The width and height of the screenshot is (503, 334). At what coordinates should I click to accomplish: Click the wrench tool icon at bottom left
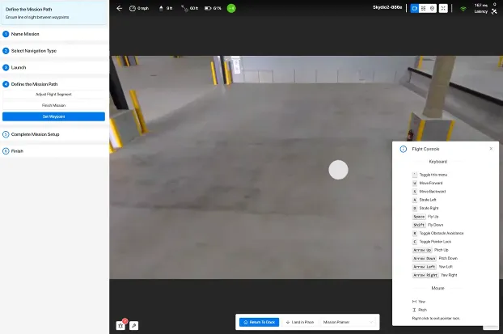(x=134, y=324)
